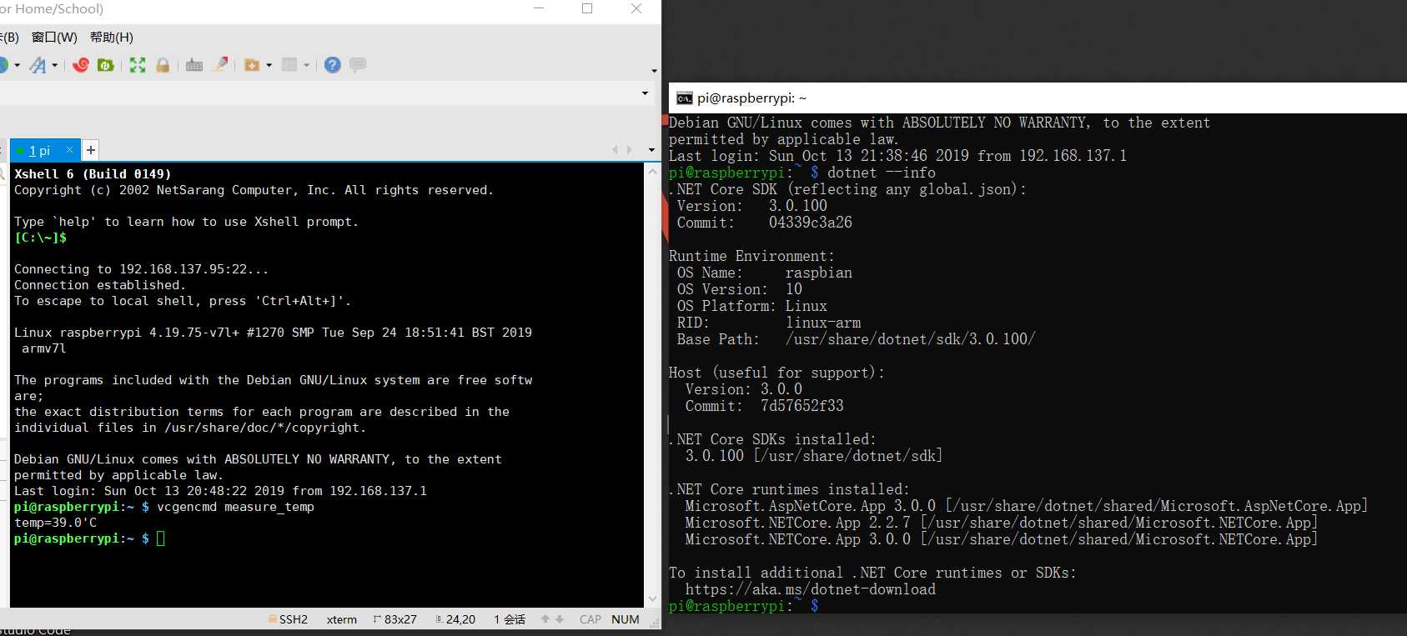Minimize the Xshell window
The width and height of the screenshot is (1407, 636).
tap(539, 8)
